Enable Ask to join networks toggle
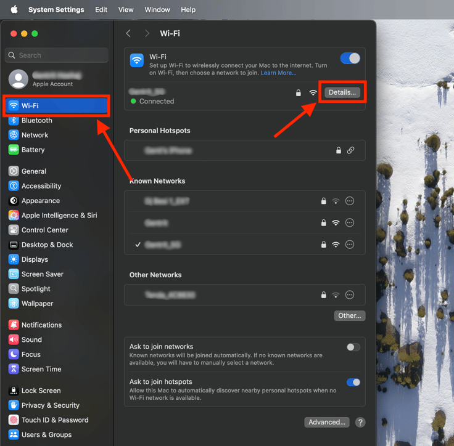 click(353, 347)
